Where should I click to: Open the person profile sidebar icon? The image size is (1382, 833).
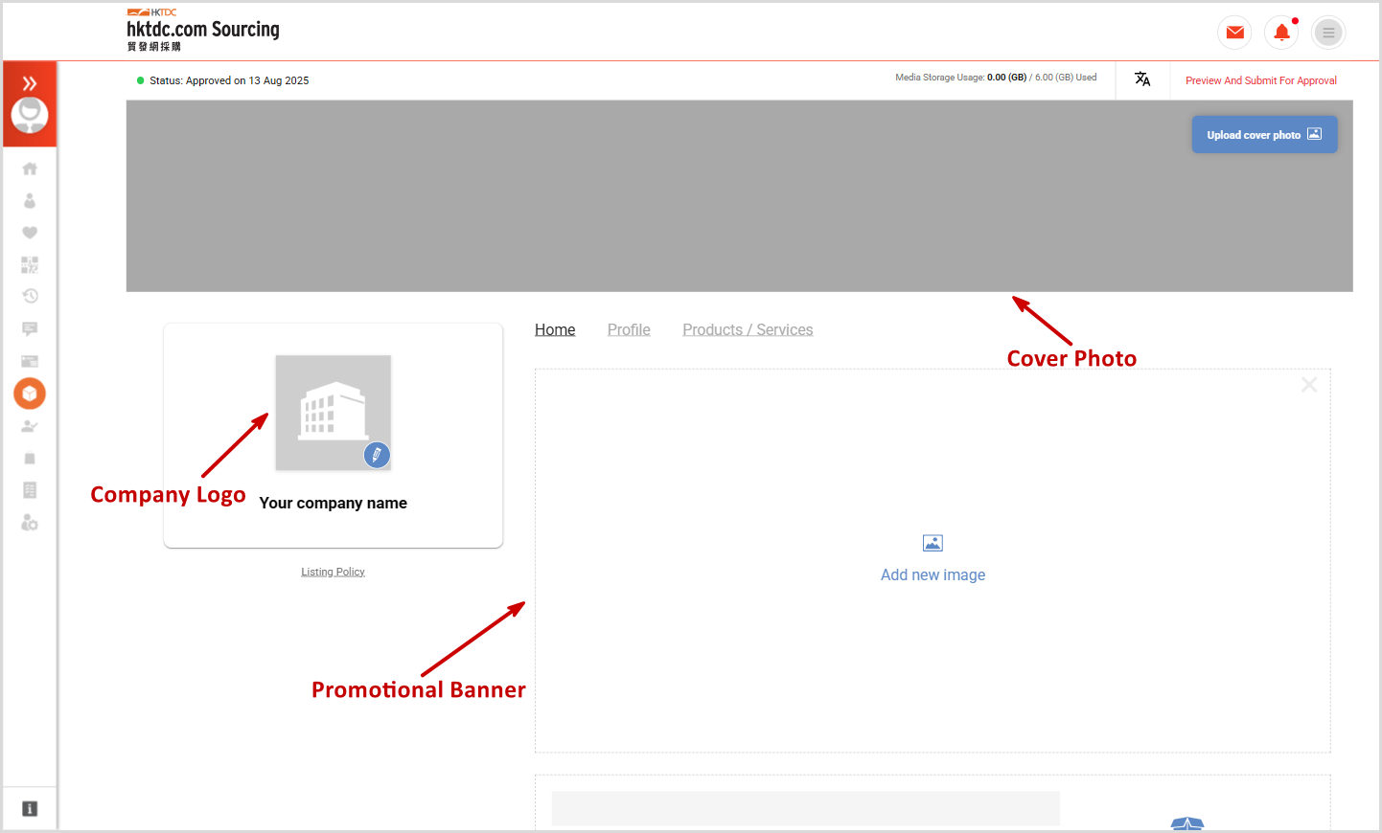click(30, 200)
